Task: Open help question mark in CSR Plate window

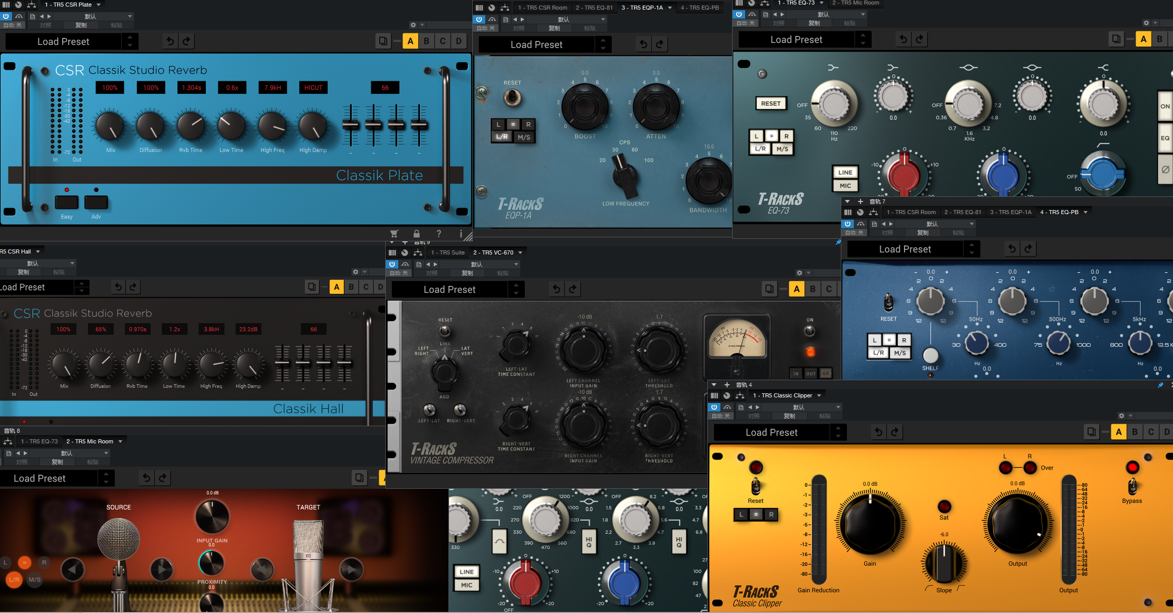Action: [439, 233]
